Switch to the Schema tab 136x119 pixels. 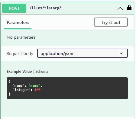click(x=42, y=72)
